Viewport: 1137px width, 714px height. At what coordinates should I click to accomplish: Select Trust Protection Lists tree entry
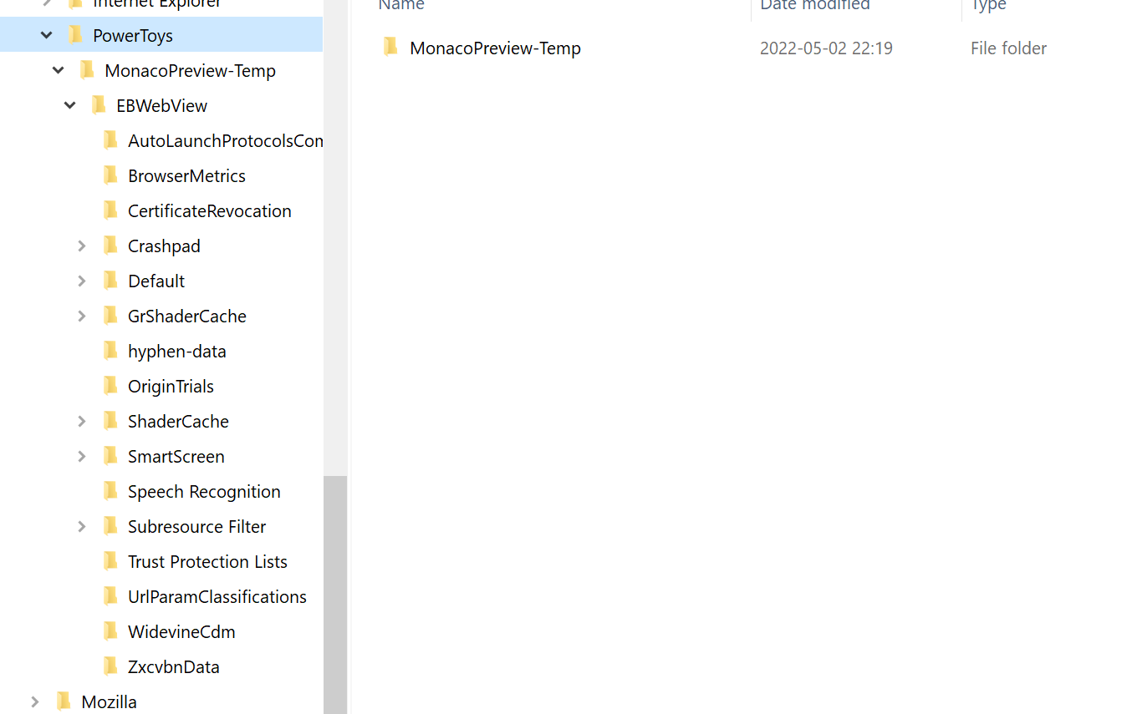(207, 562)
